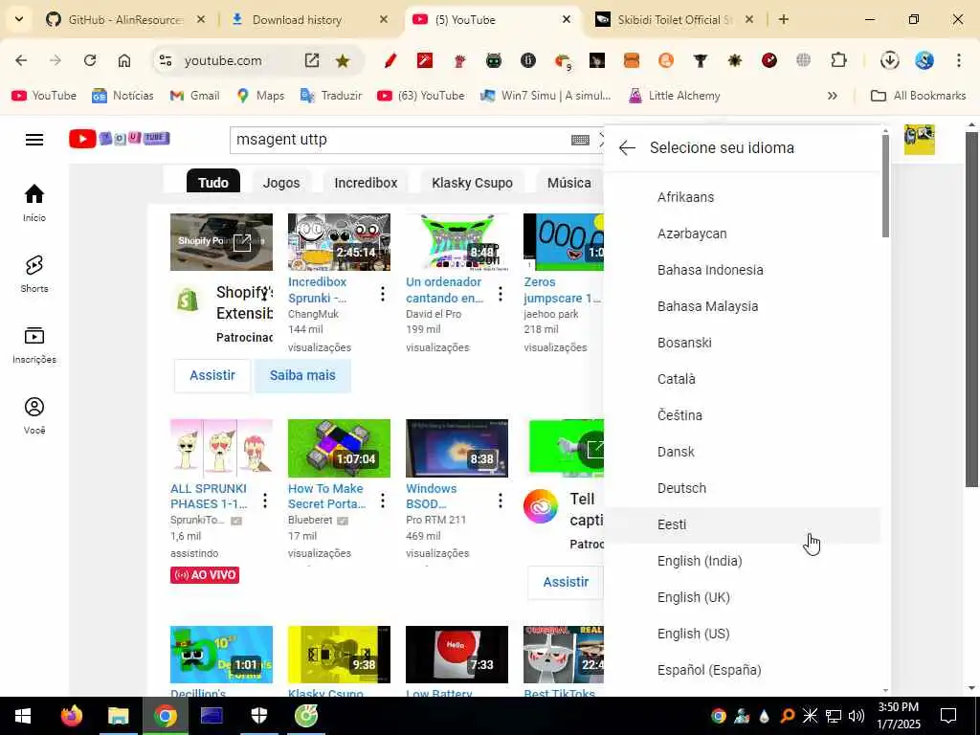Open the notification center in taskbar
Image resolution: width=980 pixels, height=735 pixels.
(948, 716)
